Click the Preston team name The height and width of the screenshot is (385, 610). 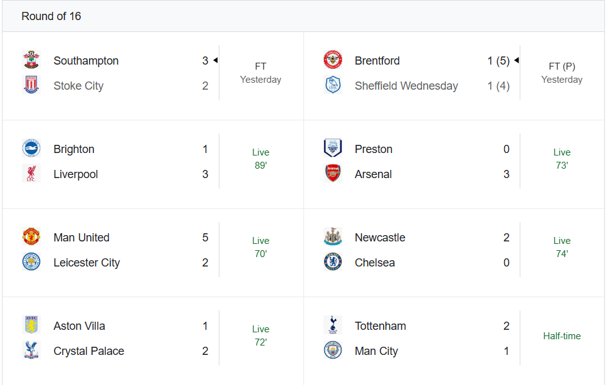point(374,149)
